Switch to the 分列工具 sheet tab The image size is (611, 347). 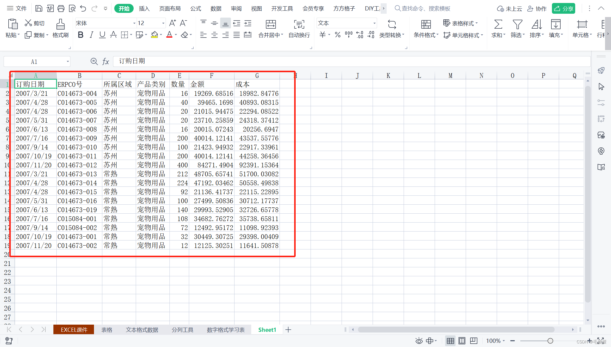tap(182, 330)
